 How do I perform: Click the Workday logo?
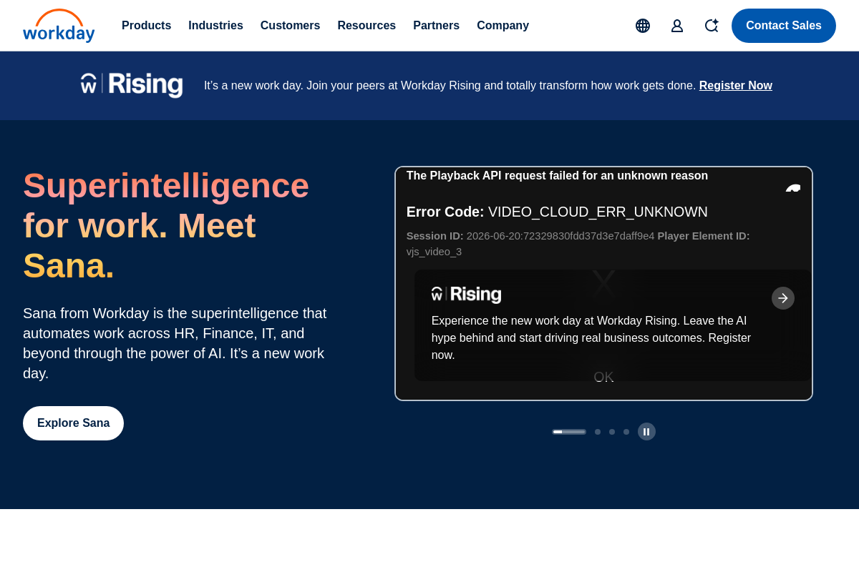59,26
